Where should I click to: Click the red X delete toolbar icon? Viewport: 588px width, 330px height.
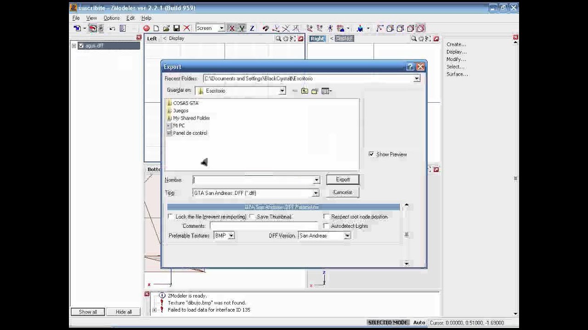187,28
